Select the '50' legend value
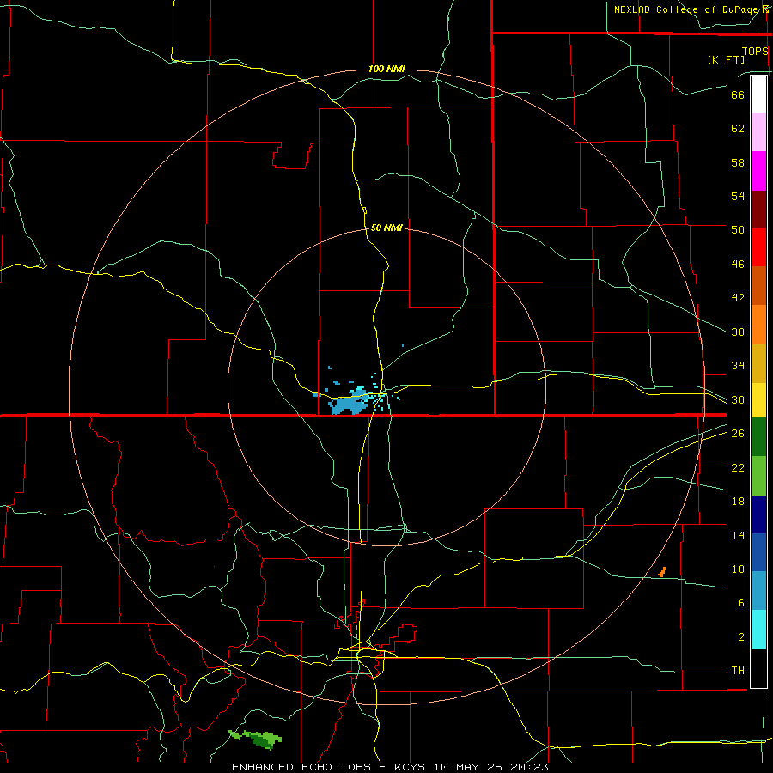This screenshot has width=773, height=773. click(738, 230)
